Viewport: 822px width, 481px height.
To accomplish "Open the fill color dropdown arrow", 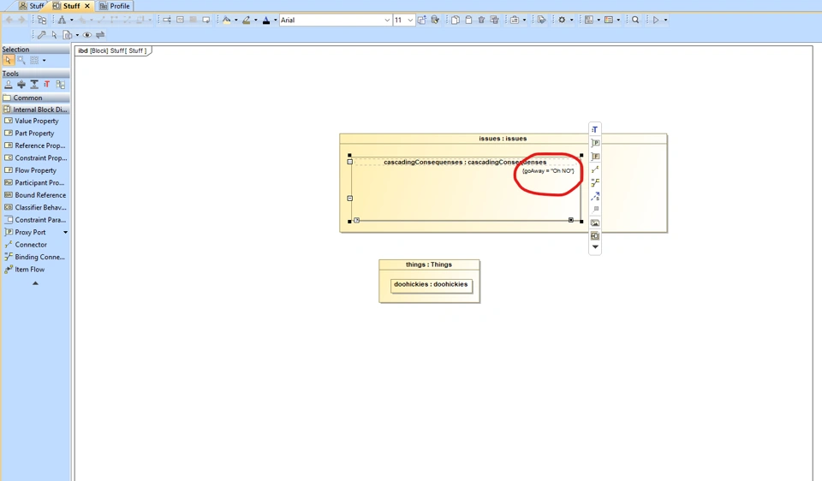I will pyautogui.click(x=236, y=20).
